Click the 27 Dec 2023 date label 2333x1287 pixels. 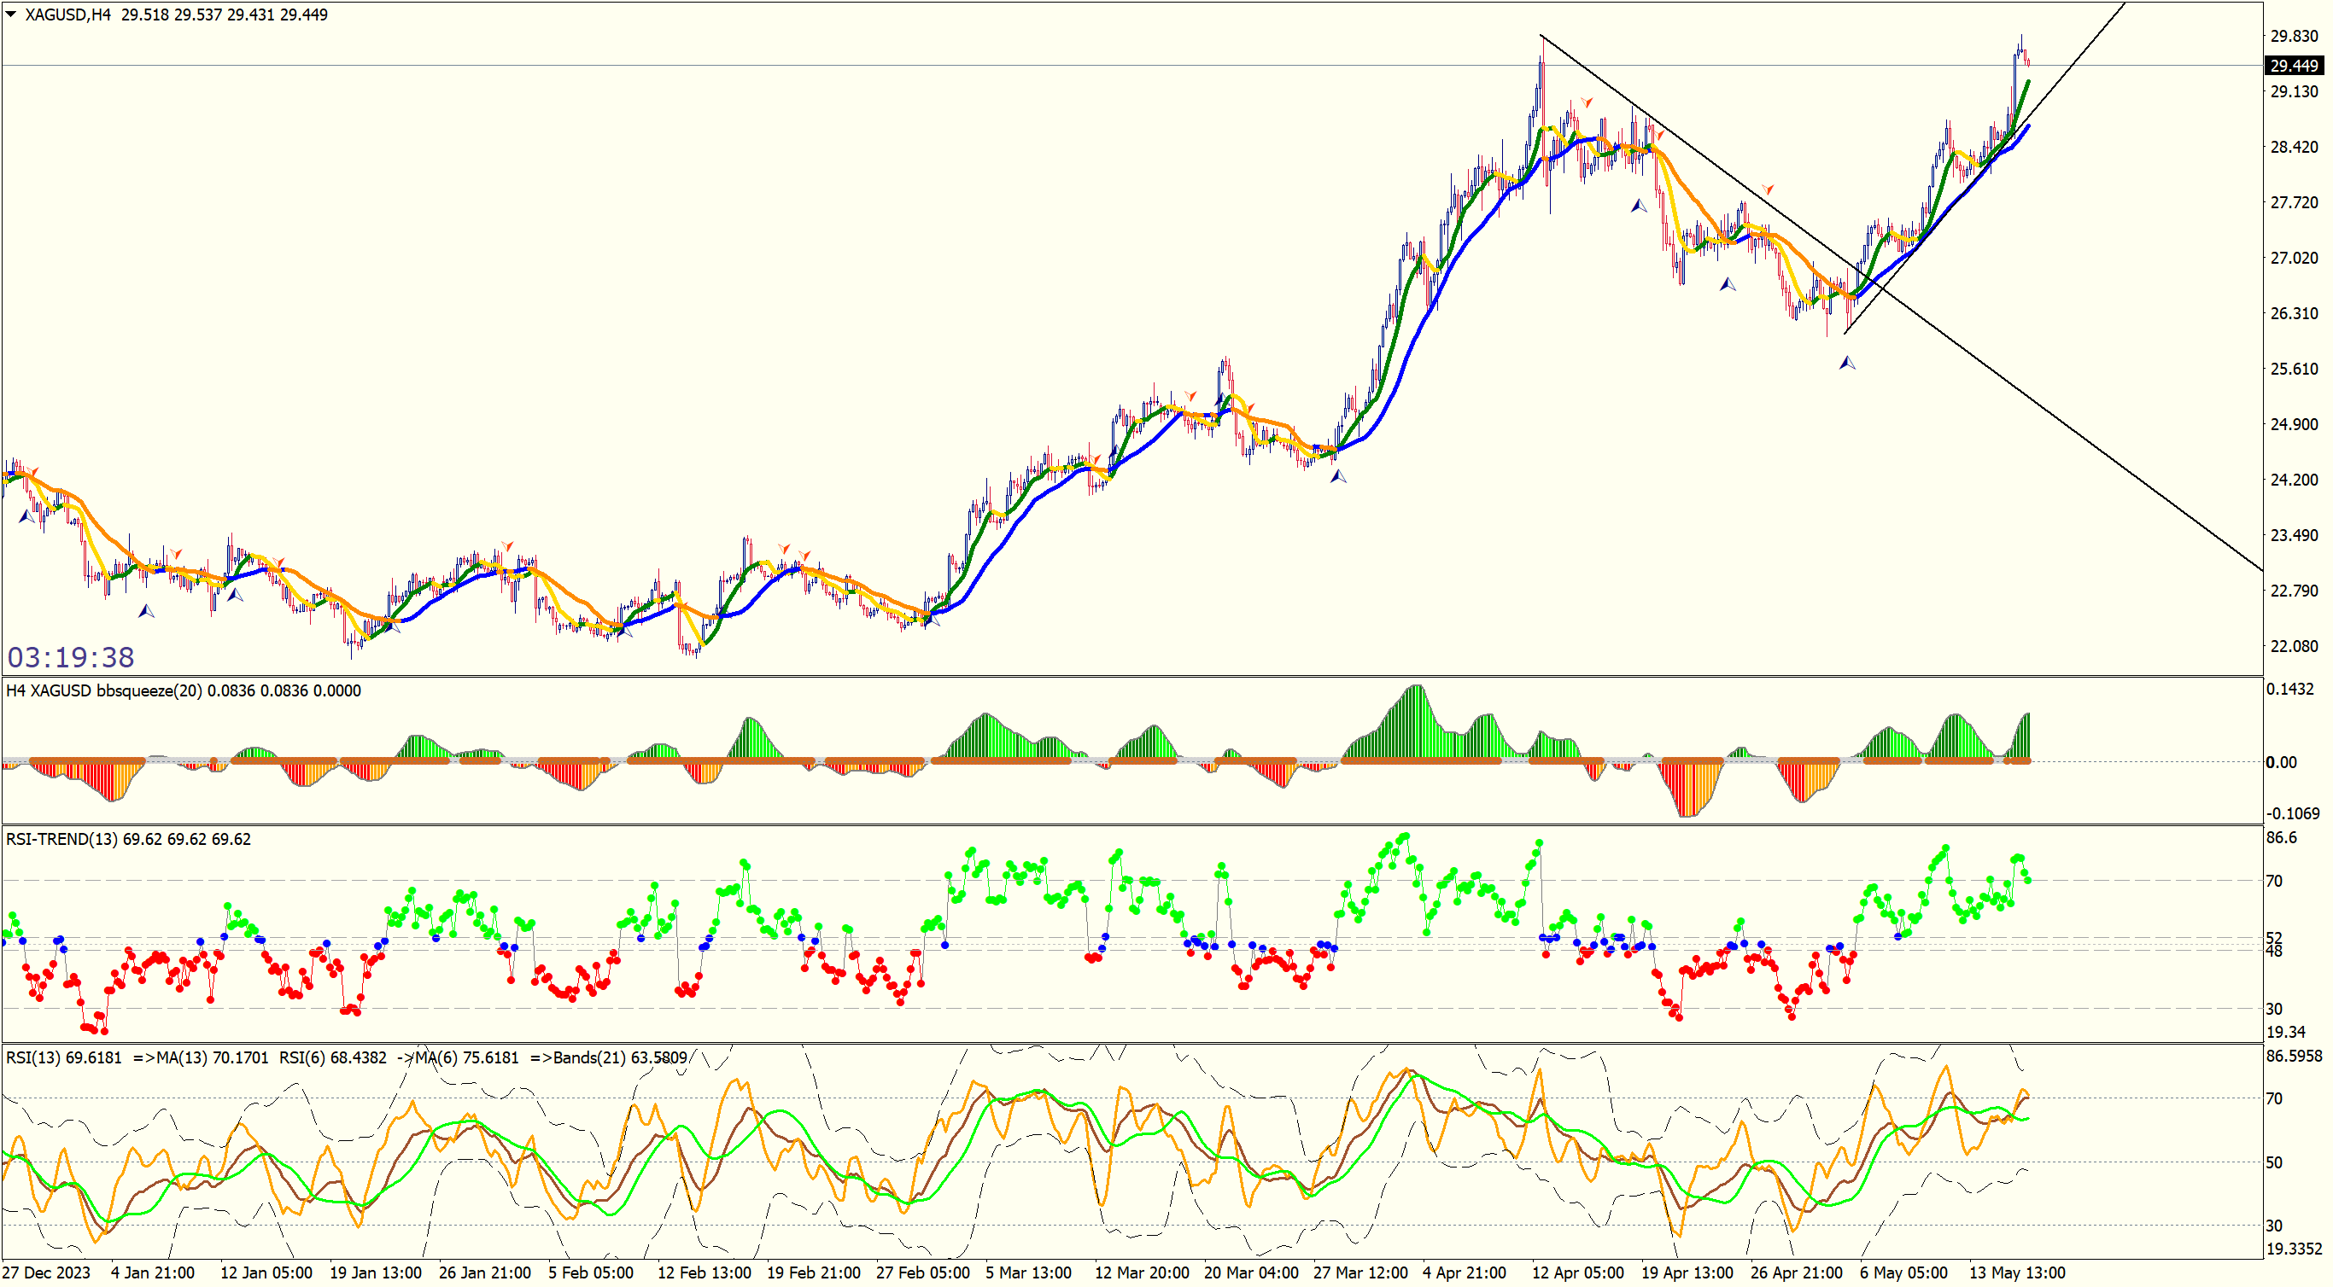[x=46, y=1272]
